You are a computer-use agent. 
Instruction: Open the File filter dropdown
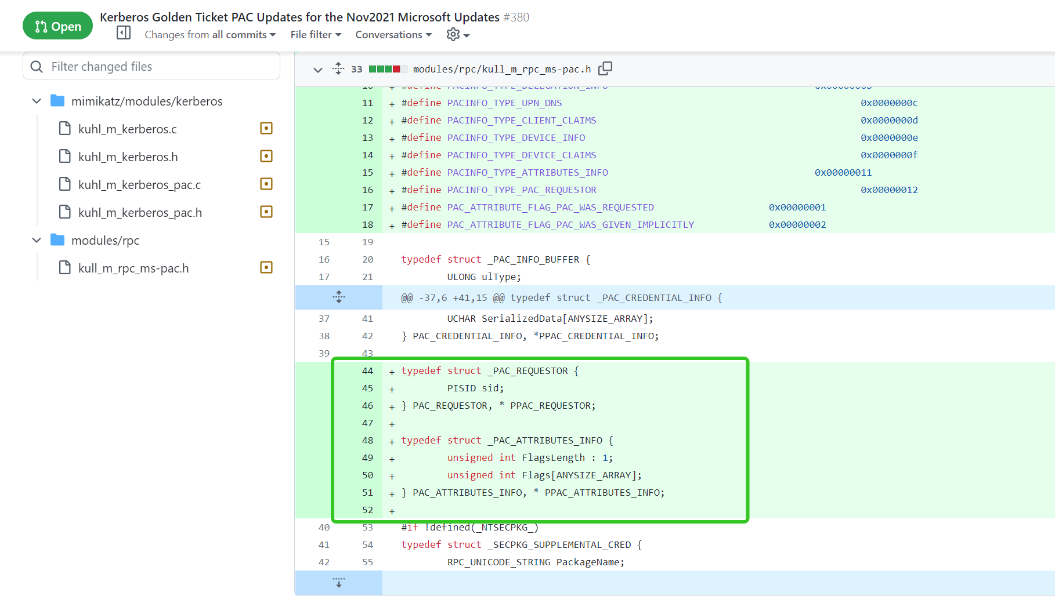click(x=316, y=35)
